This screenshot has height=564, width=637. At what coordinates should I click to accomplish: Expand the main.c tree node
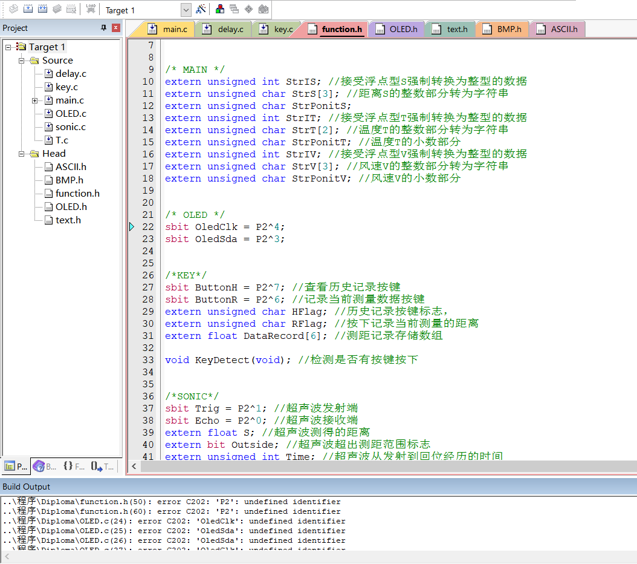point(34,100)
